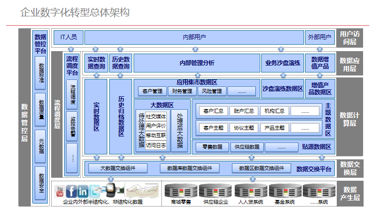Select the 财务管理 box
The height and width of the screenshot is (211, 375).
coord(182,91)
